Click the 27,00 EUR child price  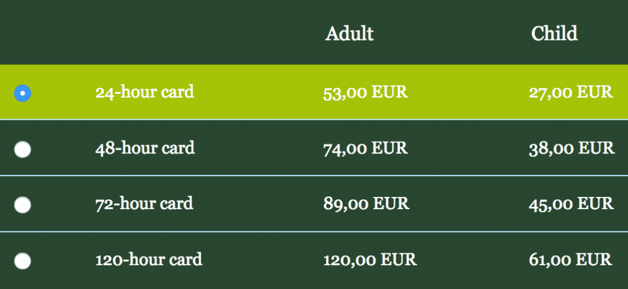click(571, 93)
